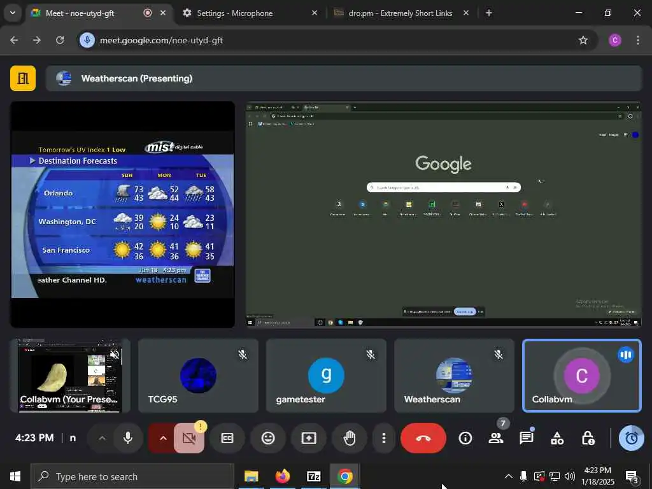Click the microphone permission icon in address bar
The height and width of the screenshot is (489, 652).
87,40
